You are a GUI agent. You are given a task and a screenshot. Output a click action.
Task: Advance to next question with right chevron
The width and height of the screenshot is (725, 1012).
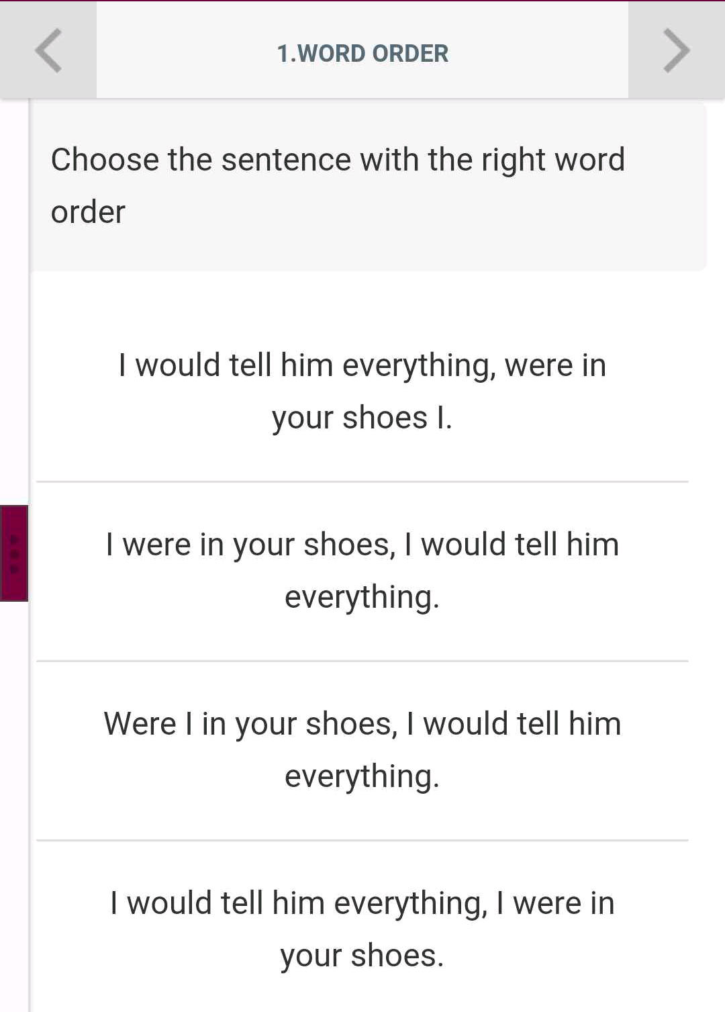pos(677,50)
